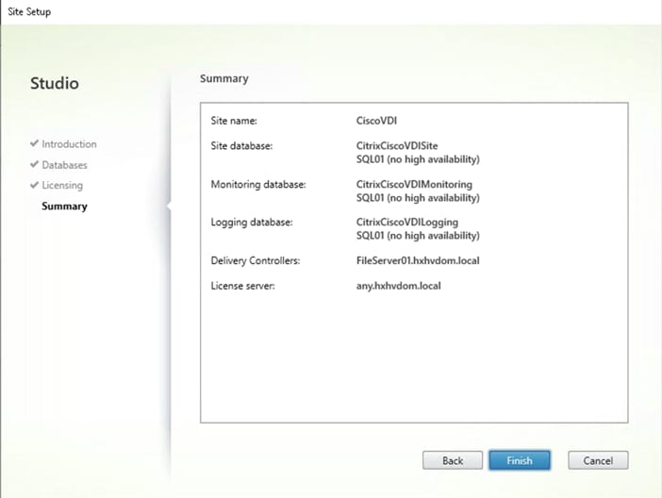662x498 pixels.
Task: Click SQL01 line under Logging database
Action: point(418,235)
